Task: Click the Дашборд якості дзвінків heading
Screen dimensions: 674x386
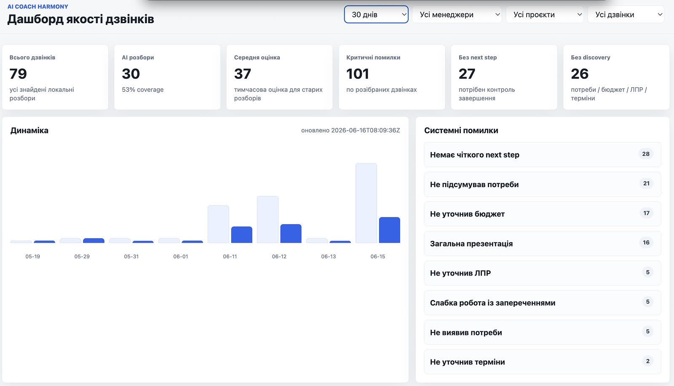Action: [x=81, y=19]
